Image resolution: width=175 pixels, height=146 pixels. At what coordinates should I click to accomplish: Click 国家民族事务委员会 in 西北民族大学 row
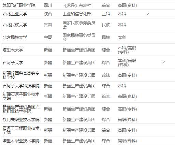(x=79, y=25)
